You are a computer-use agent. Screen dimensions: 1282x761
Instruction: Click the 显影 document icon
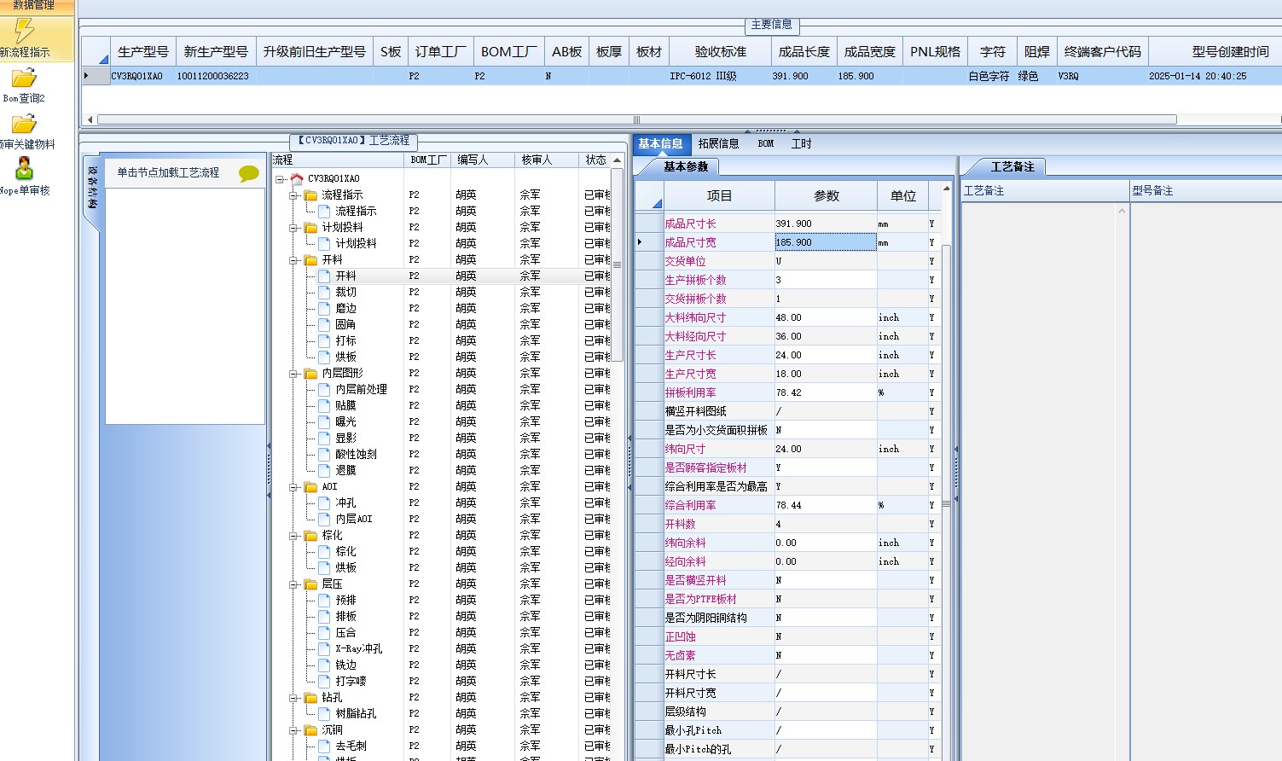click(324, 439)
